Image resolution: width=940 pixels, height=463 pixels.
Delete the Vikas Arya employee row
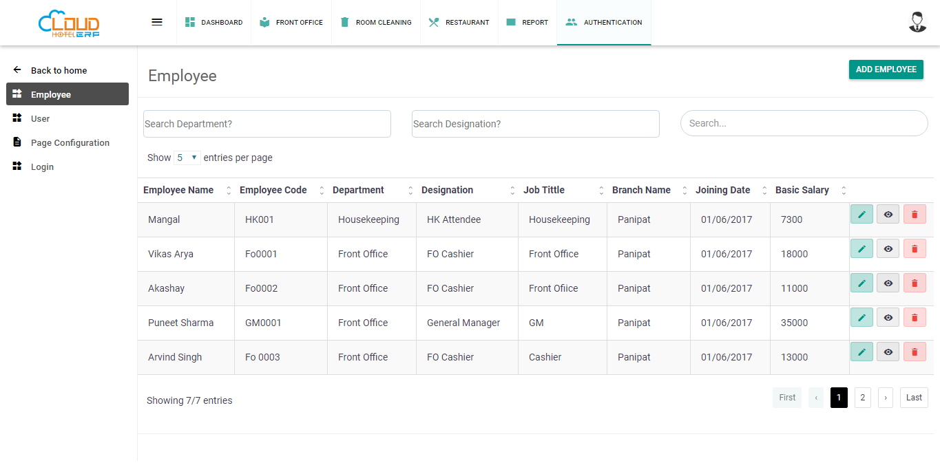915,249
